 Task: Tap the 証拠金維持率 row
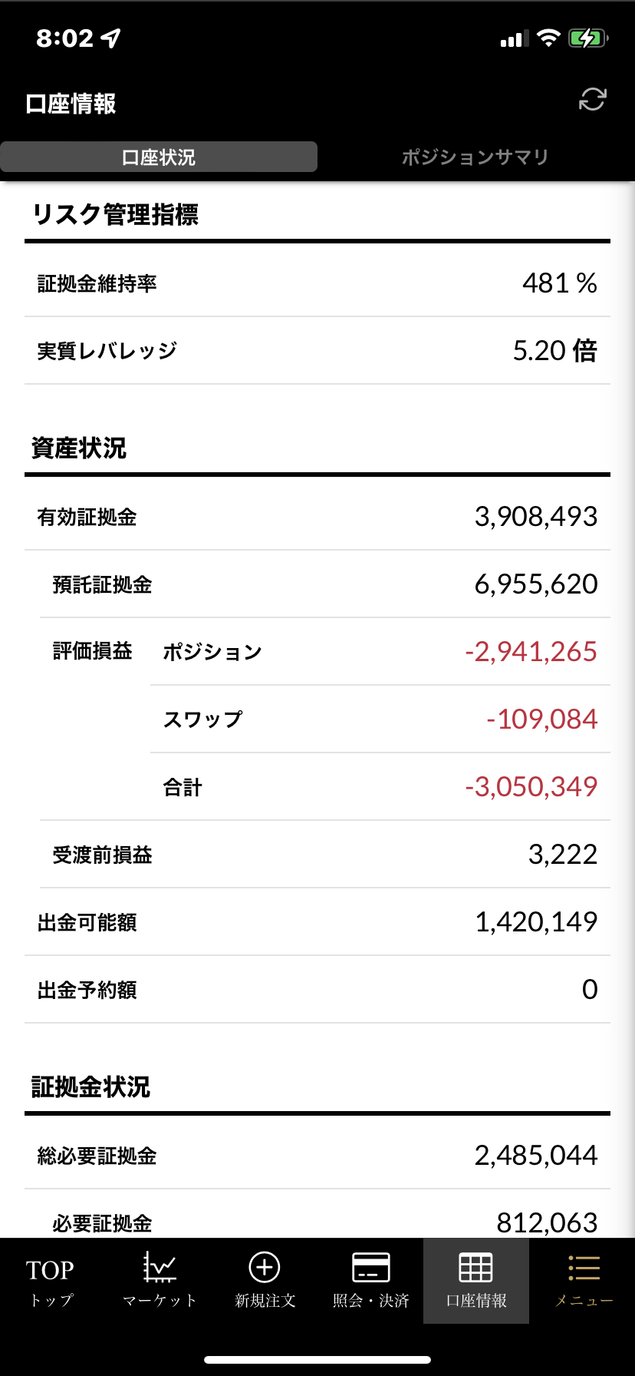click(317, 283)
